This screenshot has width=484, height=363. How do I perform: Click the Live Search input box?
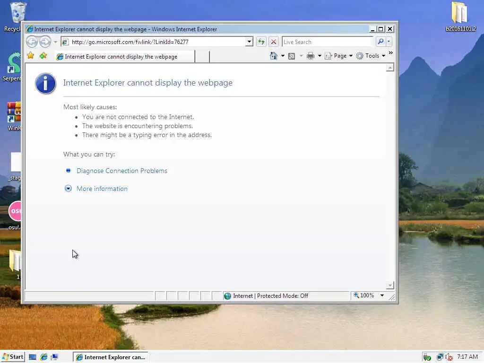point(328,42)
